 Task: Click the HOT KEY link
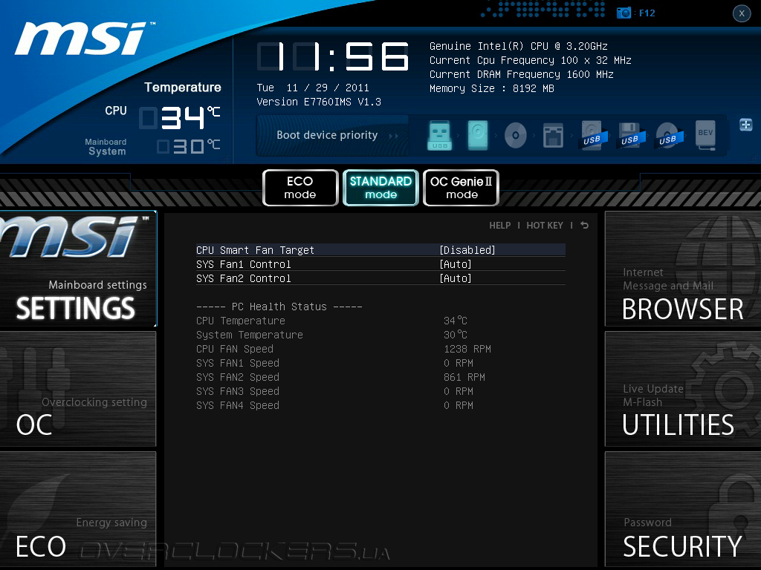tap(545, 226)
